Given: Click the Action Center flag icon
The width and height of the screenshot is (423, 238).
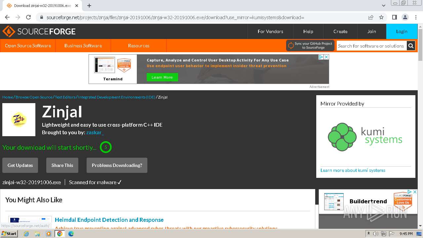Looking at the screenshot, I should pyautogui.click(x=392, y=234).
